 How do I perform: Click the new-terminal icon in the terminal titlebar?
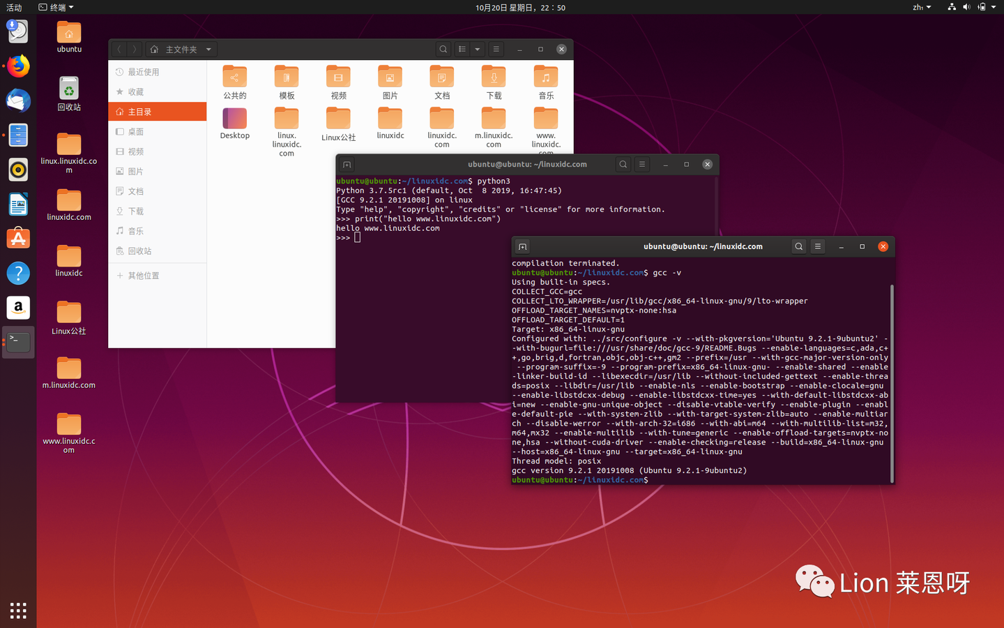point(522,246)
